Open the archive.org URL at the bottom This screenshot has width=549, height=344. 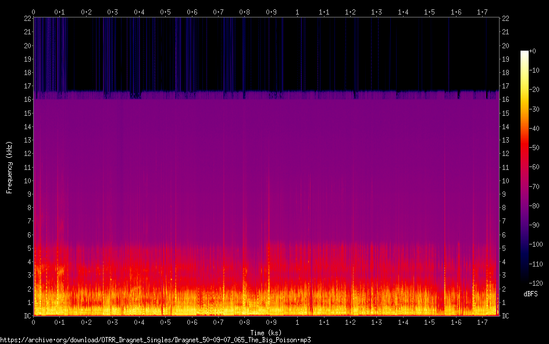(x=155, y=339)
